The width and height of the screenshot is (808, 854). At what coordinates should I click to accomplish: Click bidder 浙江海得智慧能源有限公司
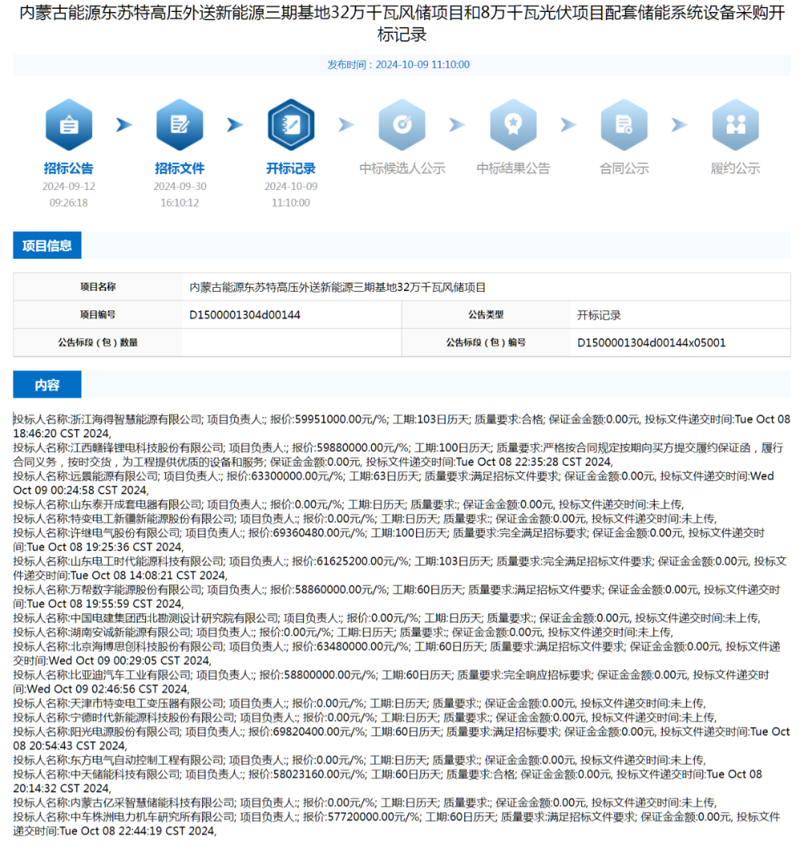click(136, 420)
